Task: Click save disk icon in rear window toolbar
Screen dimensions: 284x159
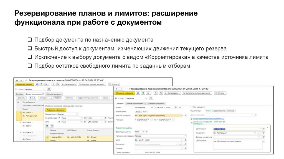Action: coord(37,84)
